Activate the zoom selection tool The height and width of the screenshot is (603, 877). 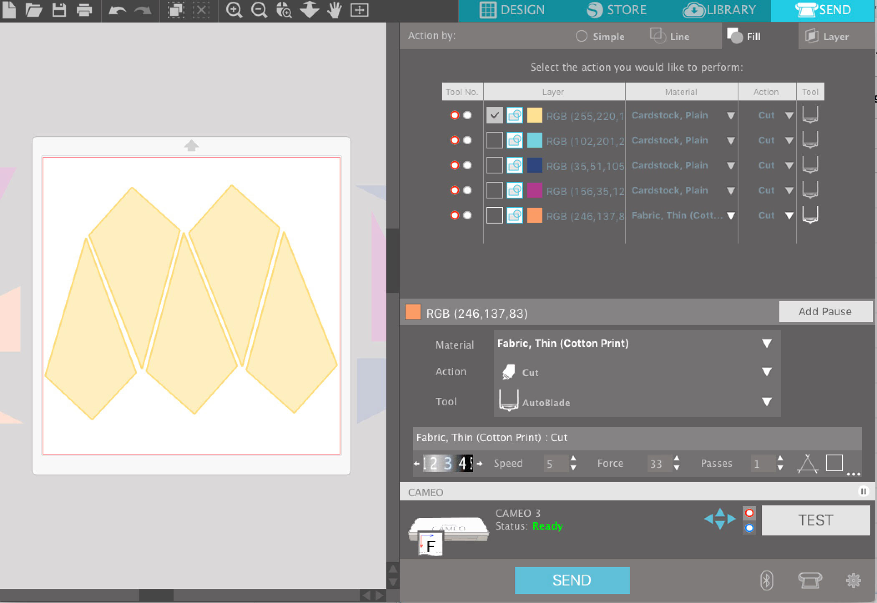point(284,10)
